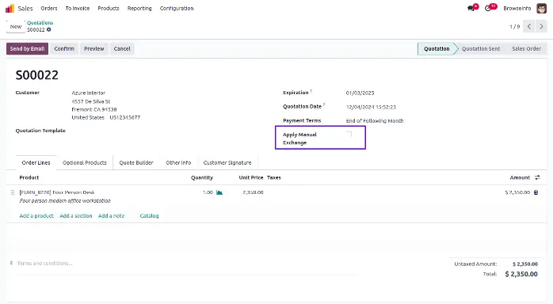Open the Sales app home icon

(x=10, y=8)
